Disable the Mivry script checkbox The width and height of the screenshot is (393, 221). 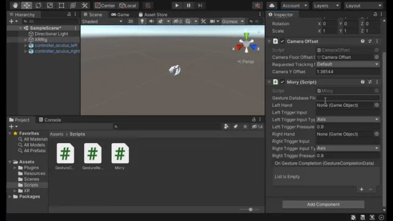[x=282, y=82]
